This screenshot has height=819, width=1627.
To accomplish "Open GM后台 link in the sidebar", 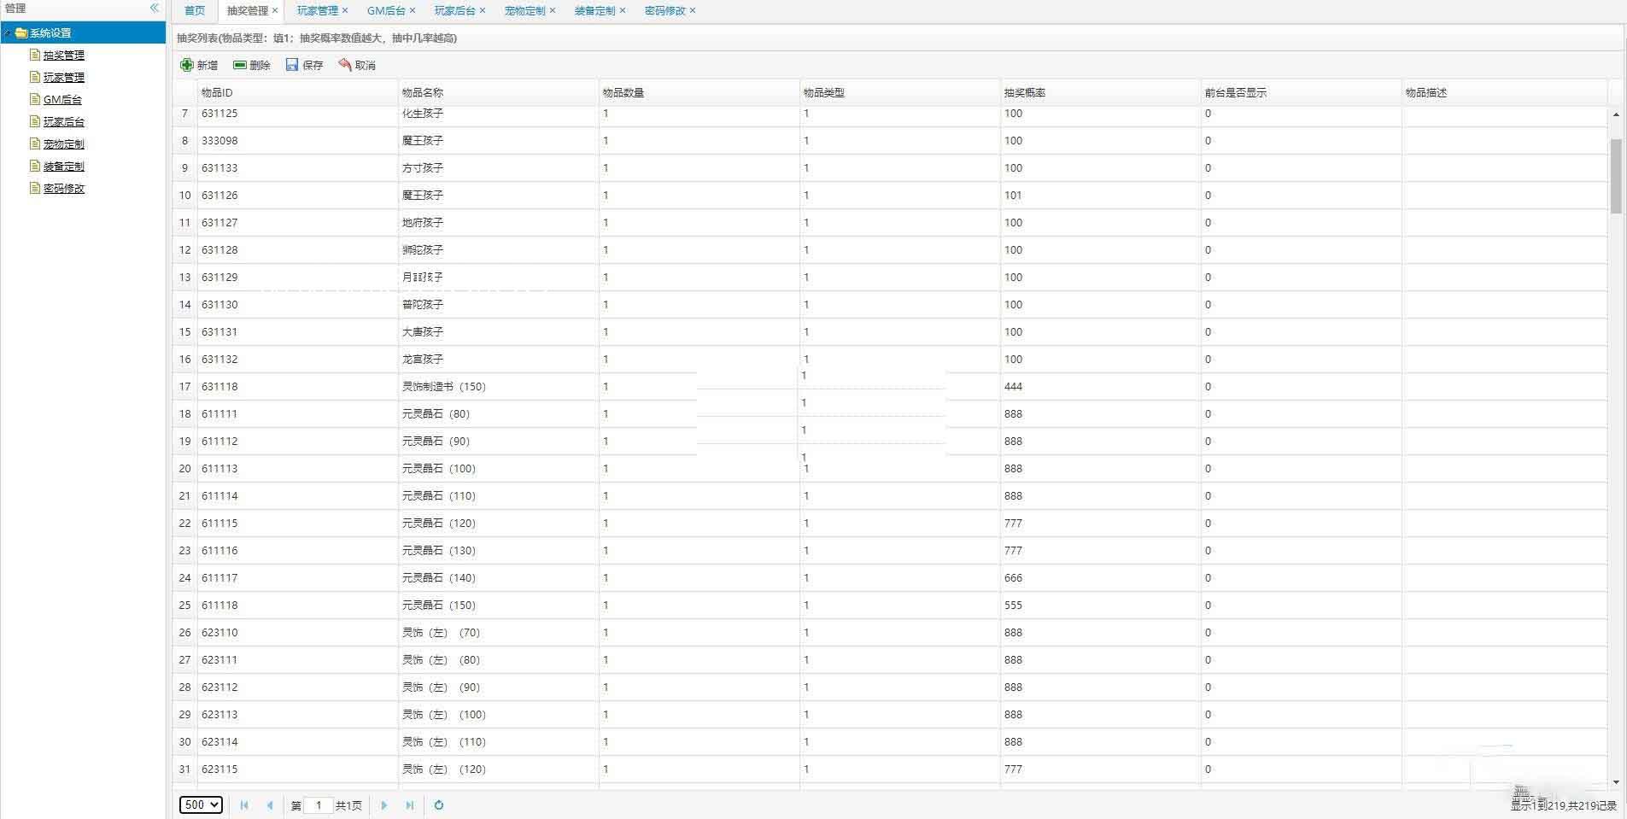I will (x=62, y=100).
